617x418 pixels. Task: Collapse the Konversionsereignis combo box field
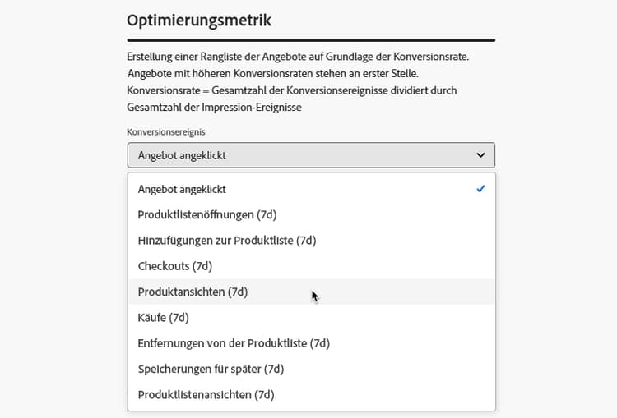[x=311, y=155]
